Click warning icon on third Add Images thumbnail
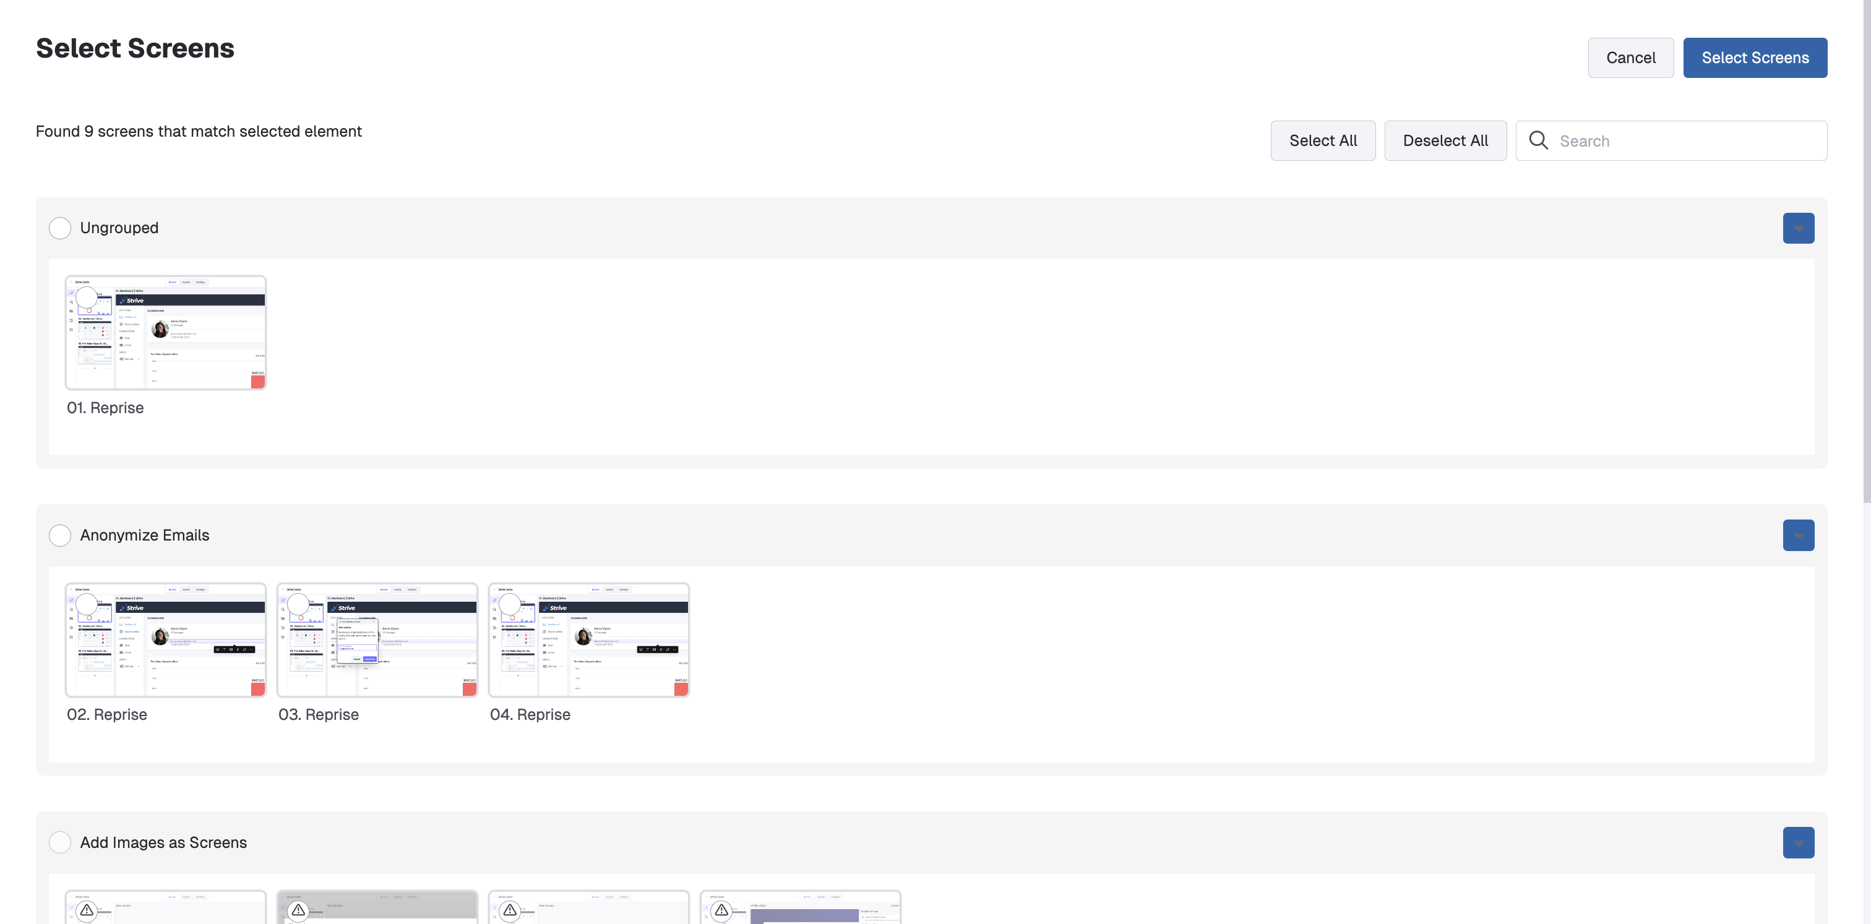Viewport: 1871px width, 924px height. (509, 910)
